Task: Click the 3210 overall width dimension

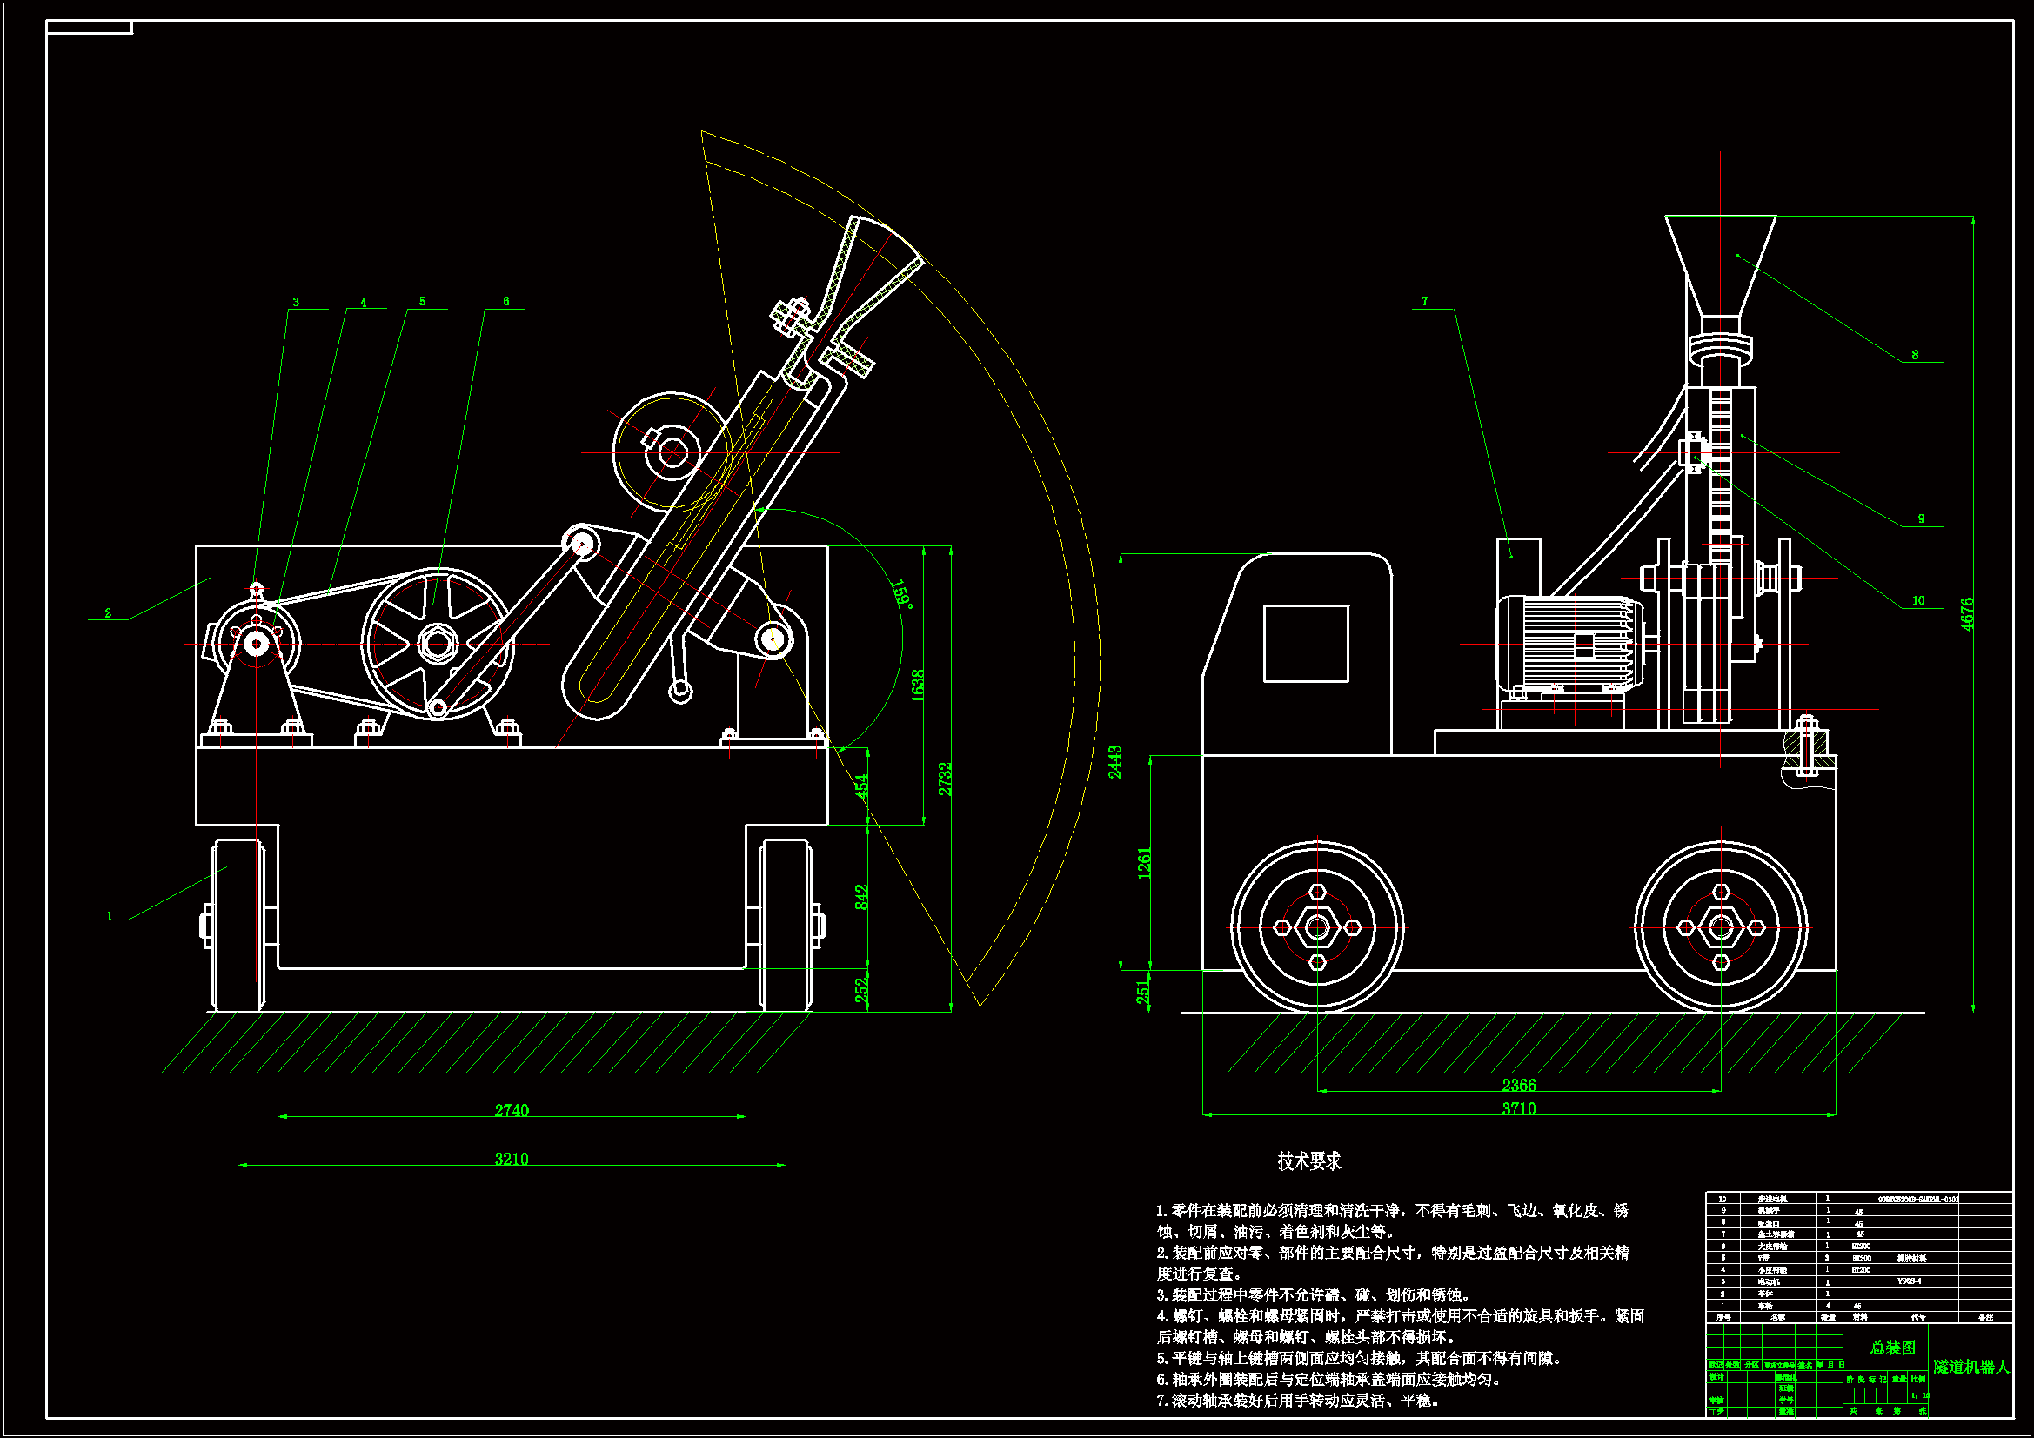Action: (x=512, y=1159)
